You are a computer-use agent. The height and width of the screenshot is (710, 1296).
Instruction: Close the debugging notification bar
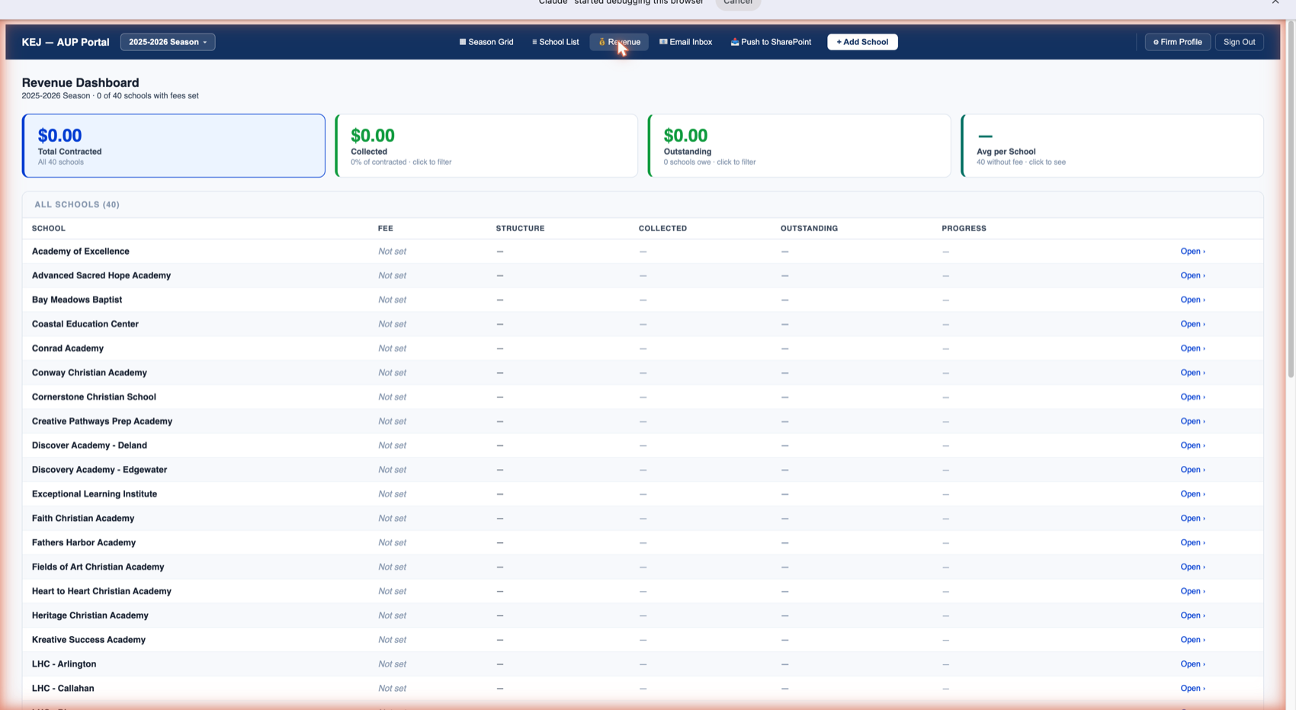click(x=1275, y=2)
